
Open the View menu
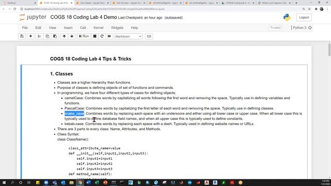53,27
